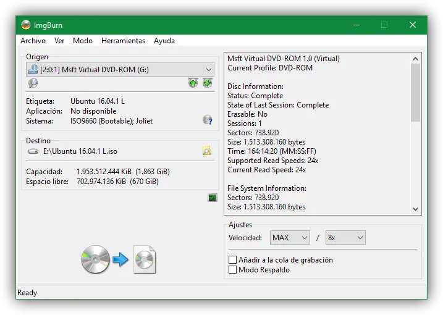Image resolution: width=443 pixels, height=315 pixels.
Task: Click the ImgBurn app icon in title bar
Action: click(26, 25)
